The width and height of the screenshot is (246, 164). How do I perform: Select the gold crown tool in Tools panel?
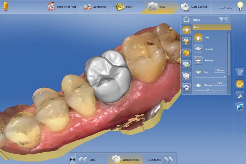click(x=186, y=53)
